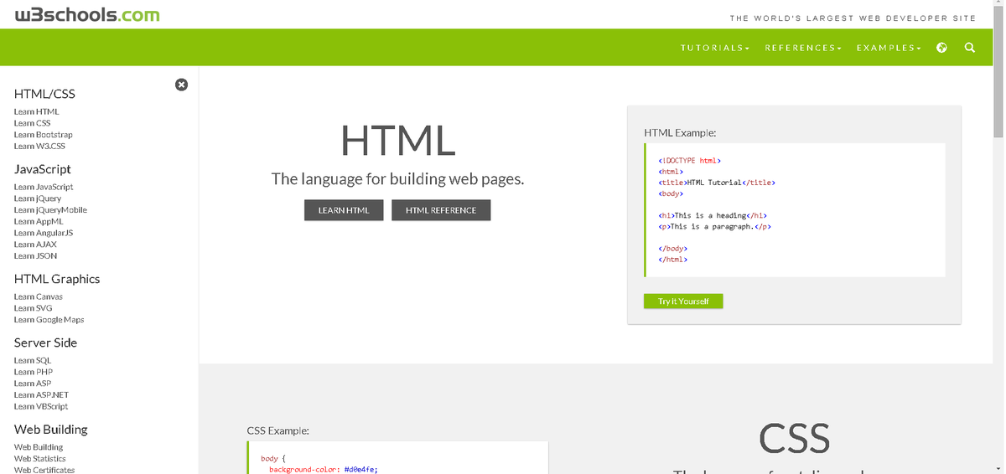
Task: Open the Learn JSON link
Action: 35,256
